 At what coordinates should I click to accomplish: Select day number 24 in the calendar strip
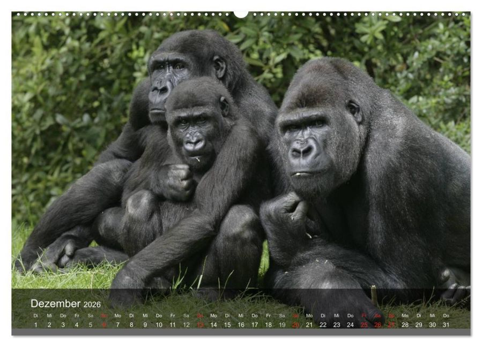[351, 325]
